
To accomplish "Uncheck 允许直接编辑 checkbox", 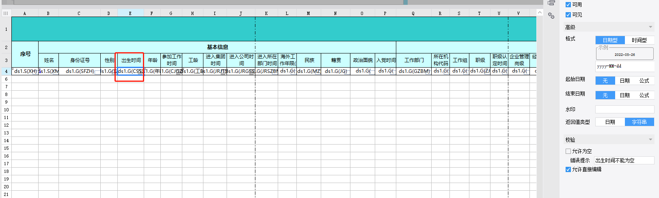I will [x=568, y=169].
